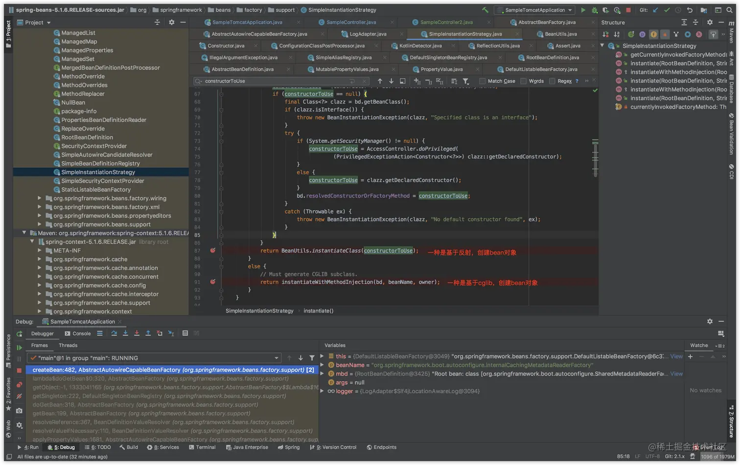The image size is (740, 465).
Task: Expand the mbd variable in Variables
Action: pos(322,374)
